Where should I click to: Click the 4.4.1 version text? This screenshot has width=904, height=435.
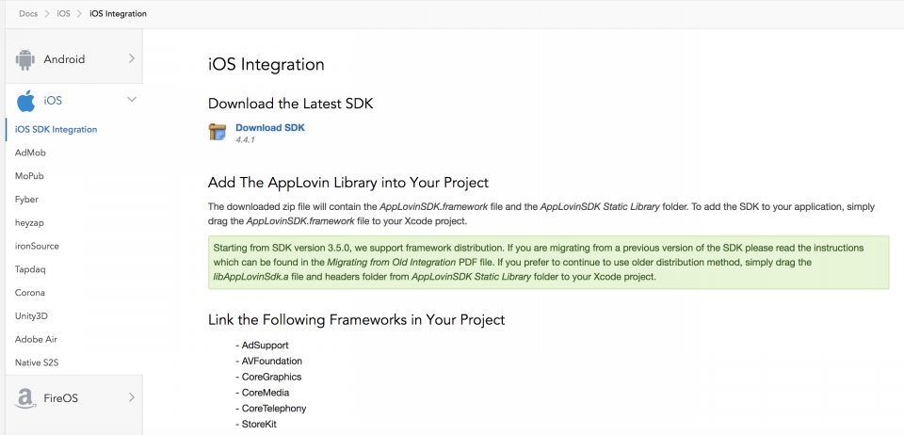coord(245,140)
